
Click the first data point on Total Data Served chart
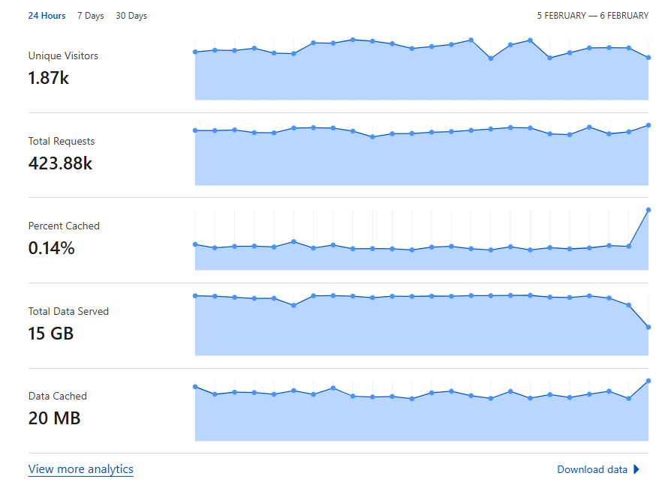point(195,296)
